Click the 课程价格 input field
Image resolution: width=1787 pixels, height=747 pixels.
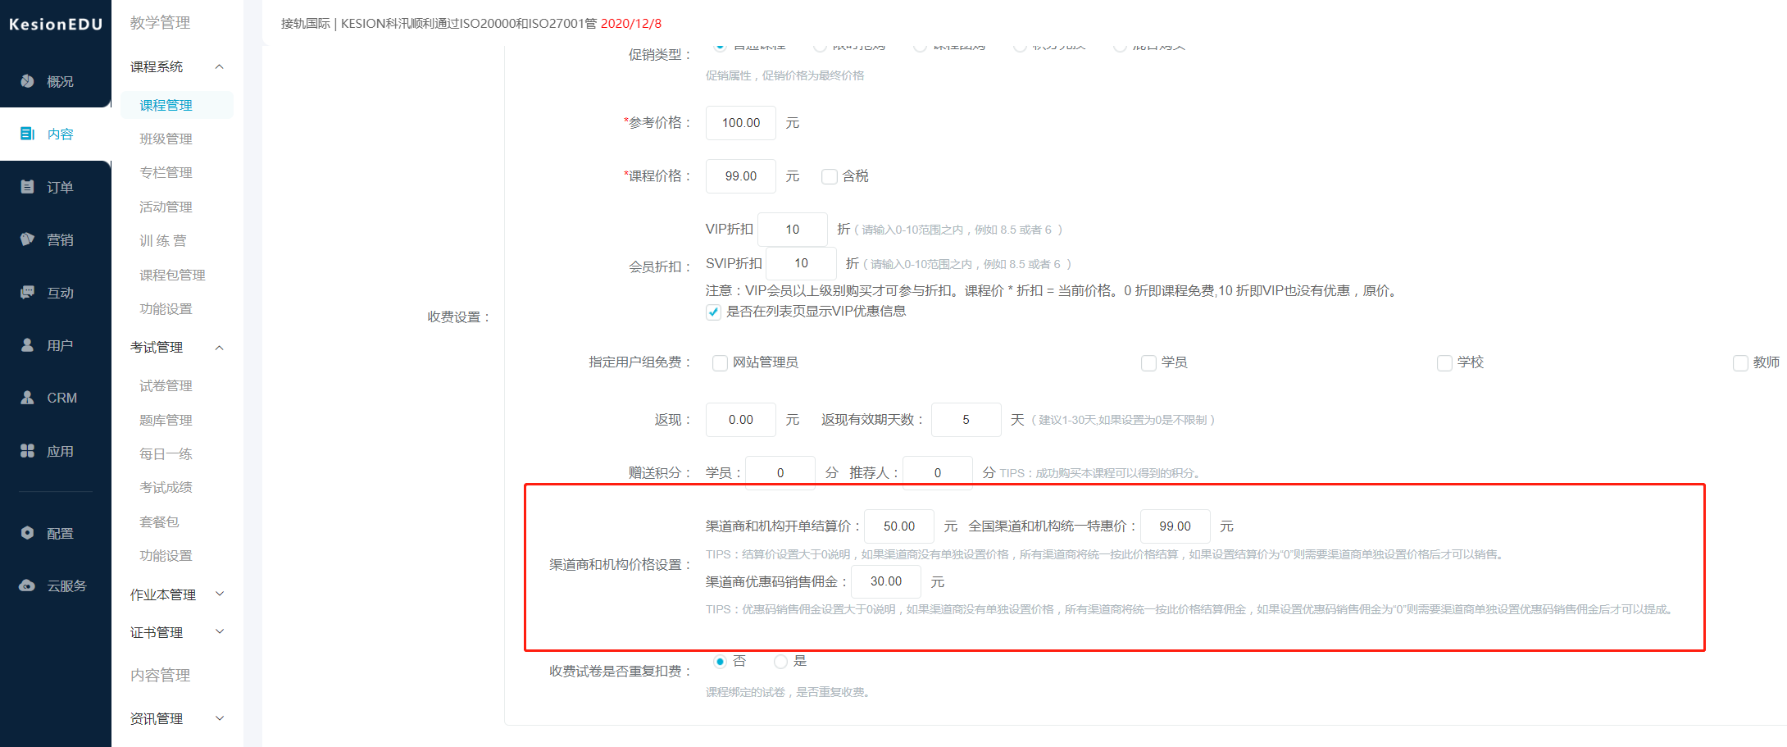[x=740, y=175]
